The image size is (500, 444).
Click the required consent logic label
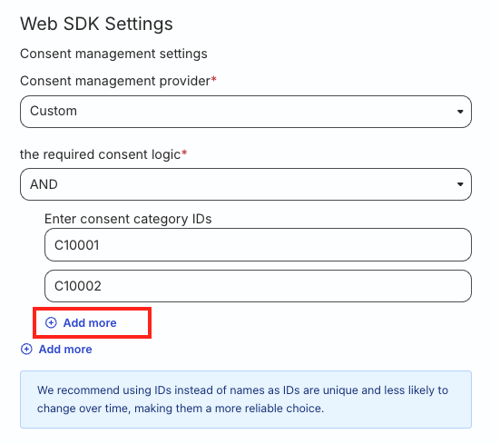[x=103, y=154]
